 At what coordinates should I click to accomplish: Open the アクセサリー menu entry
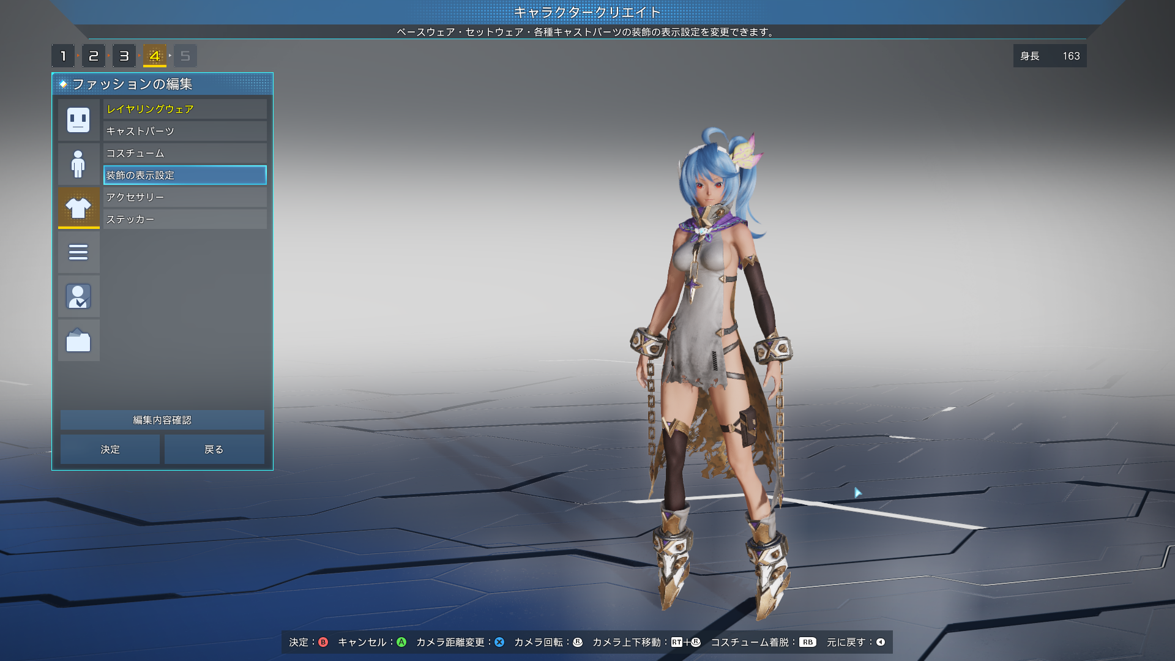click(x=185, y=197)
